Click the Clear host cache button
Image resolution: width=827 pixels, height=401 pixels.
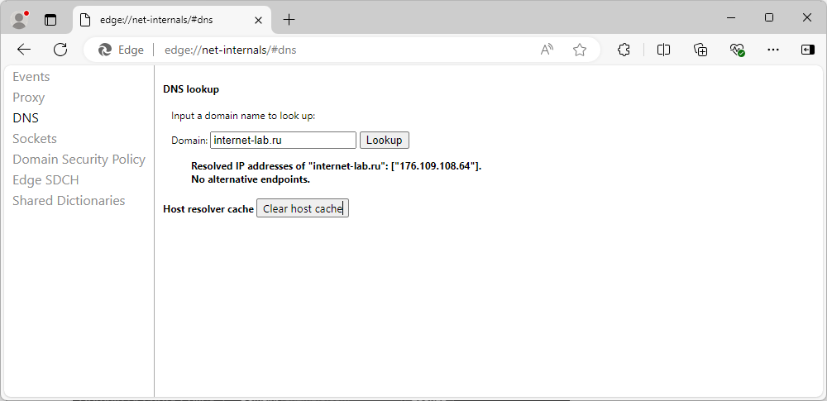[x=303, y=208]
